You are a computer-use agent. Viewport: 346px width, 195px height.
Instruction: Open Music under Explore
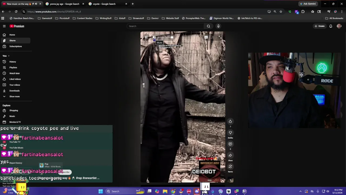tap(15, 116)
